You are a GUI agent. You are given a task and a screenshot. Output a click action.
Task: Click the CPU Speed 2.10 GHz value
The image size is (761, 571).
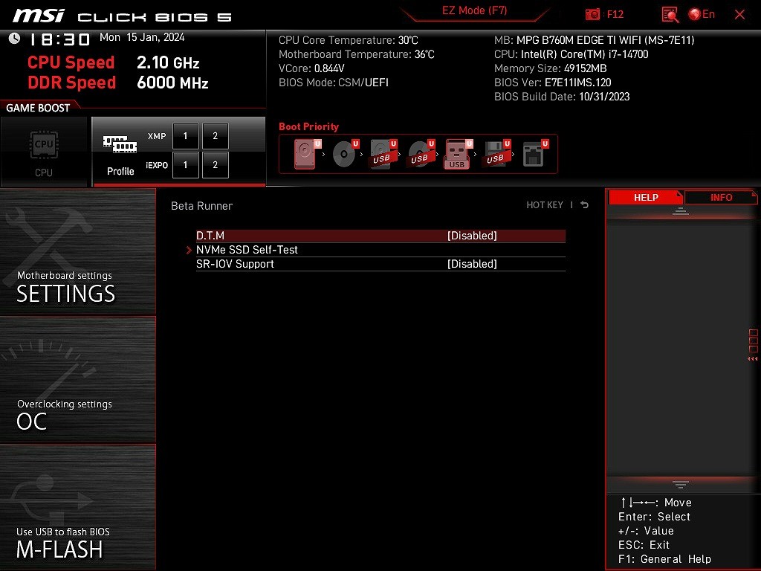point(168,62)
